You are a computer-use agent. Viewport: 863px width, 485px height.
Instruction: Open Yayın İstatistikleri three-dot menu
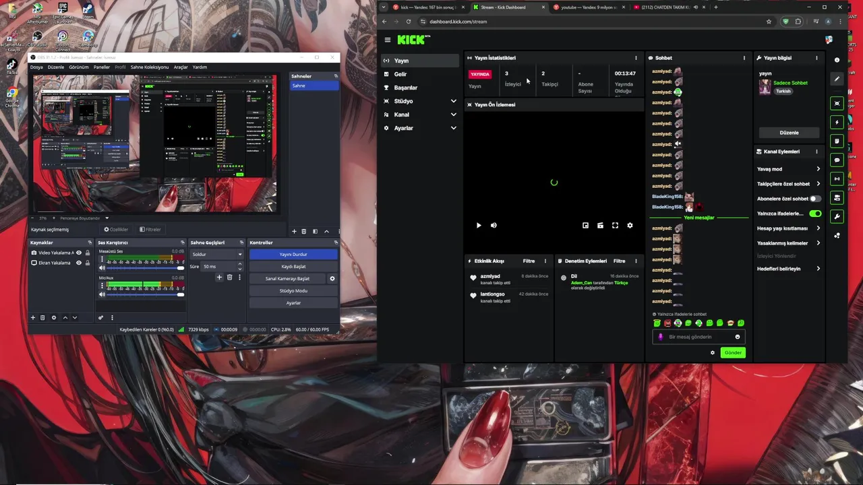[x=636, y=58]
